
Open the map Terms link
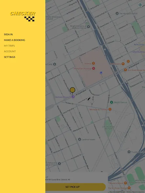click(x=129, y=192)
